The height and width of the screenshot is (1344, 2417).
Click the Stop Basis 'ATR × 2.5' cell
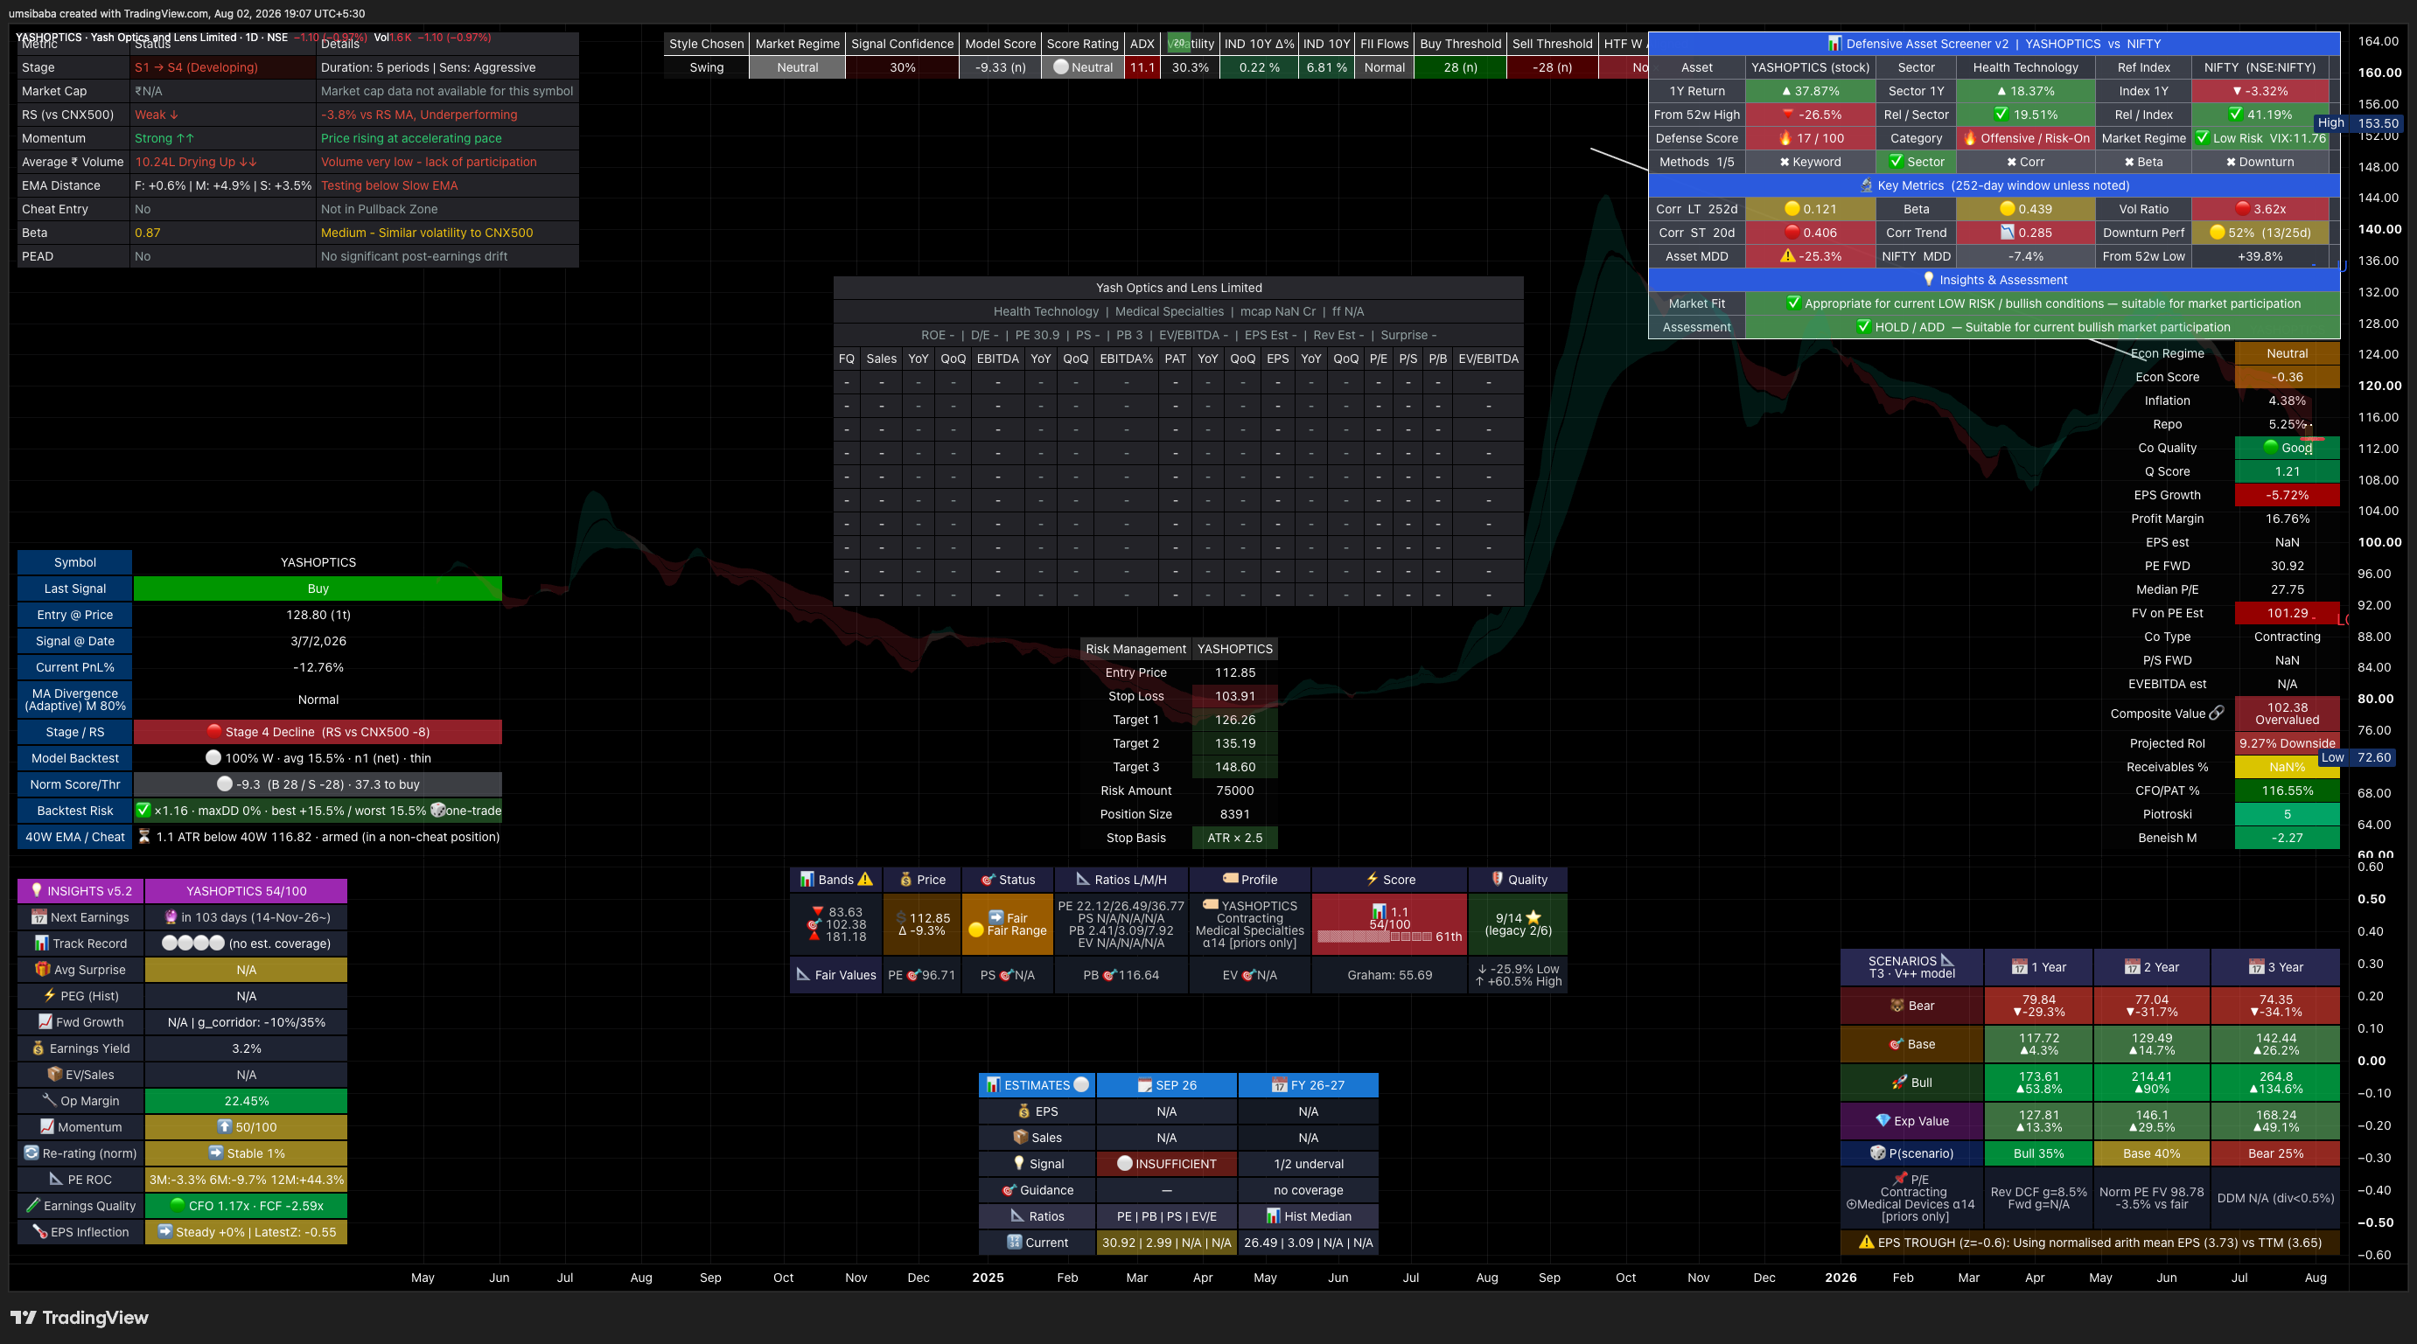click(x=1235, y=838)
